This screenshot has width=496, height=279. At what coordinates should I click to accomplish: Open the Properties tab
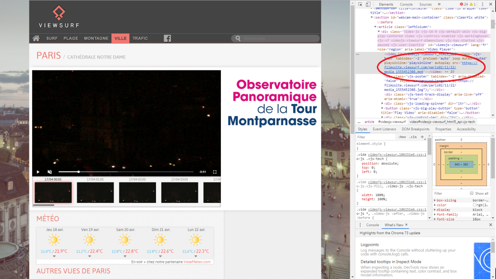tap(443, 129)
